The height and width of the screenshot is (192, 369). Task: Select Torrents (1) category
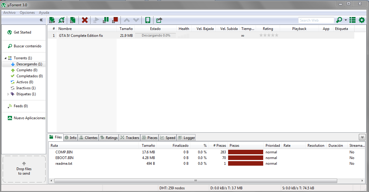coord(23,58)
